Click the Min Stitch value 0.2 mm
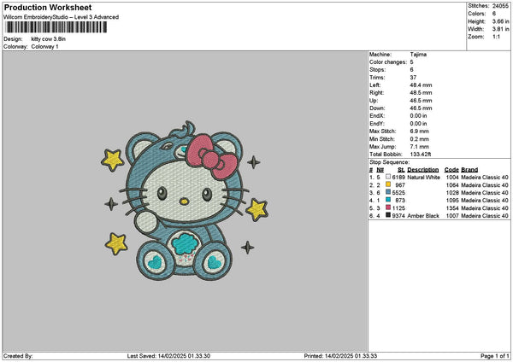This screenshot has width=513, height=362. pyautogui.click(x=419, y=139)
